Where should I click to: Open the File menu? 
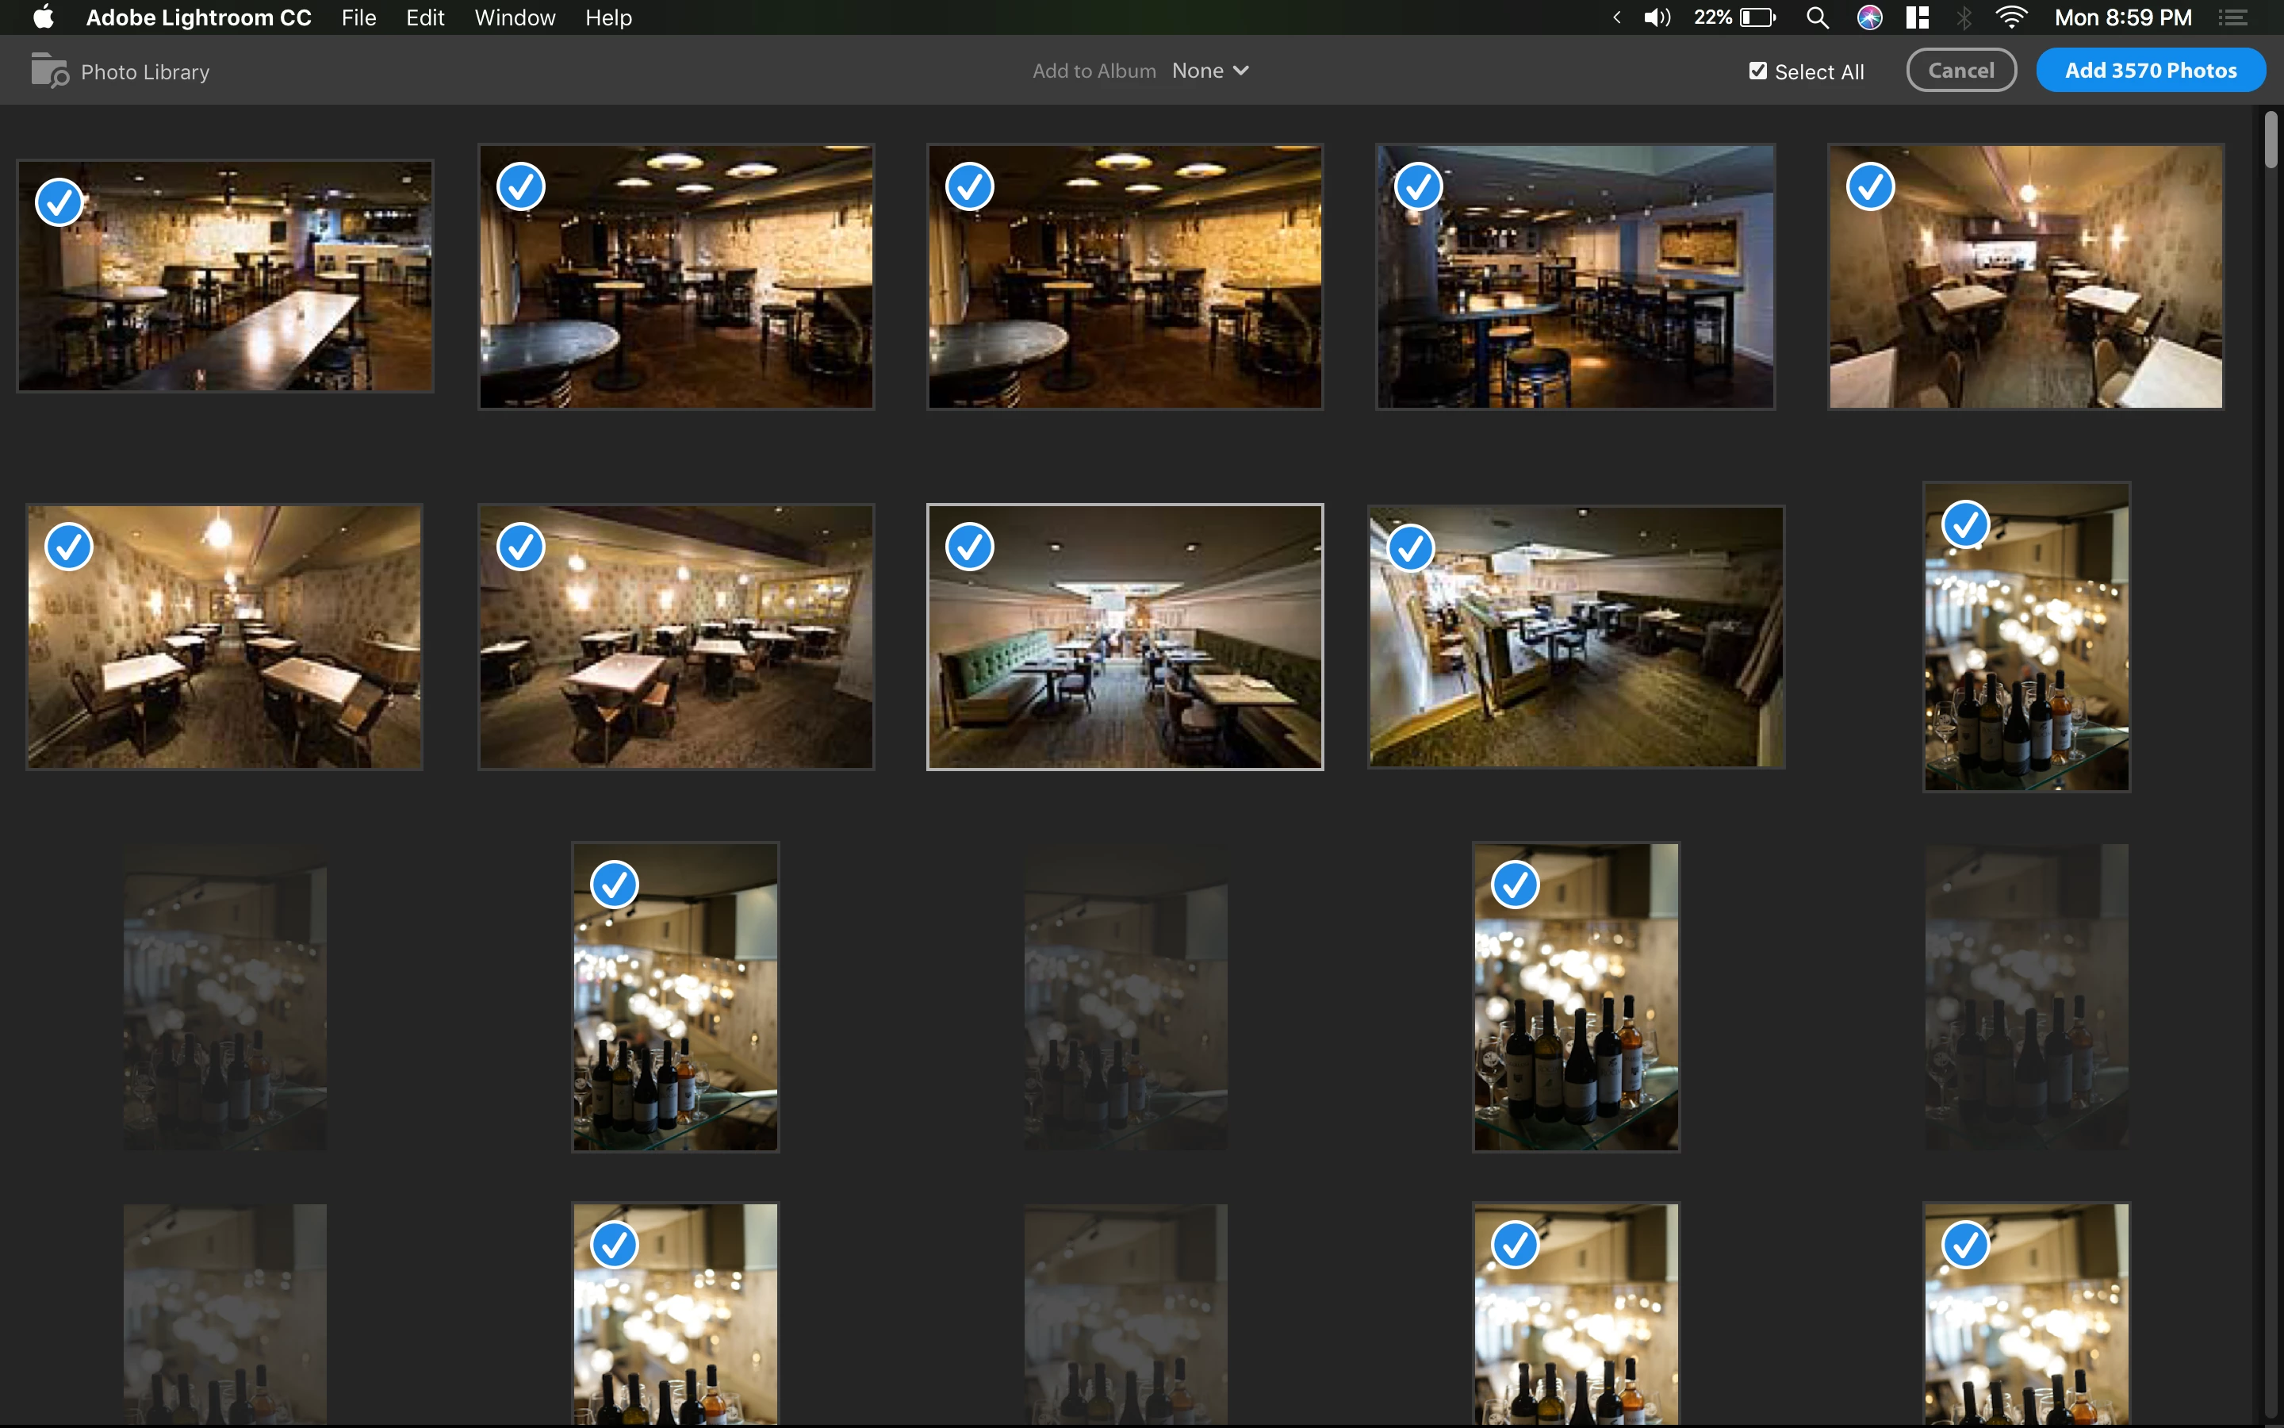[358, 18]
